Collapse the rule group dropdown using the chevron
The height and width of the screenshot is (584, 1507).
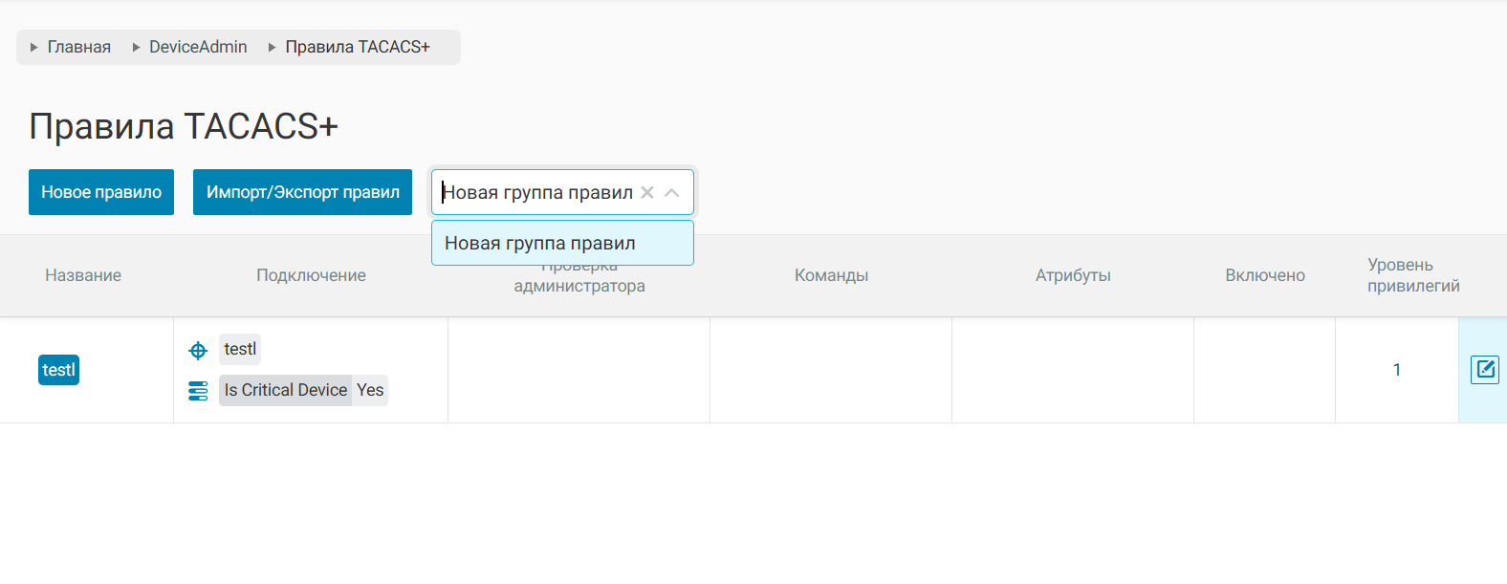point(672,192)
